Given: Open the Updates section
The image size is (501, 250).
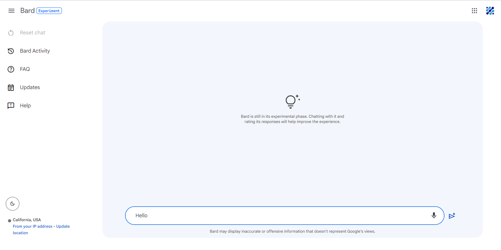Looking at the screenshot, I should [30, 88].
